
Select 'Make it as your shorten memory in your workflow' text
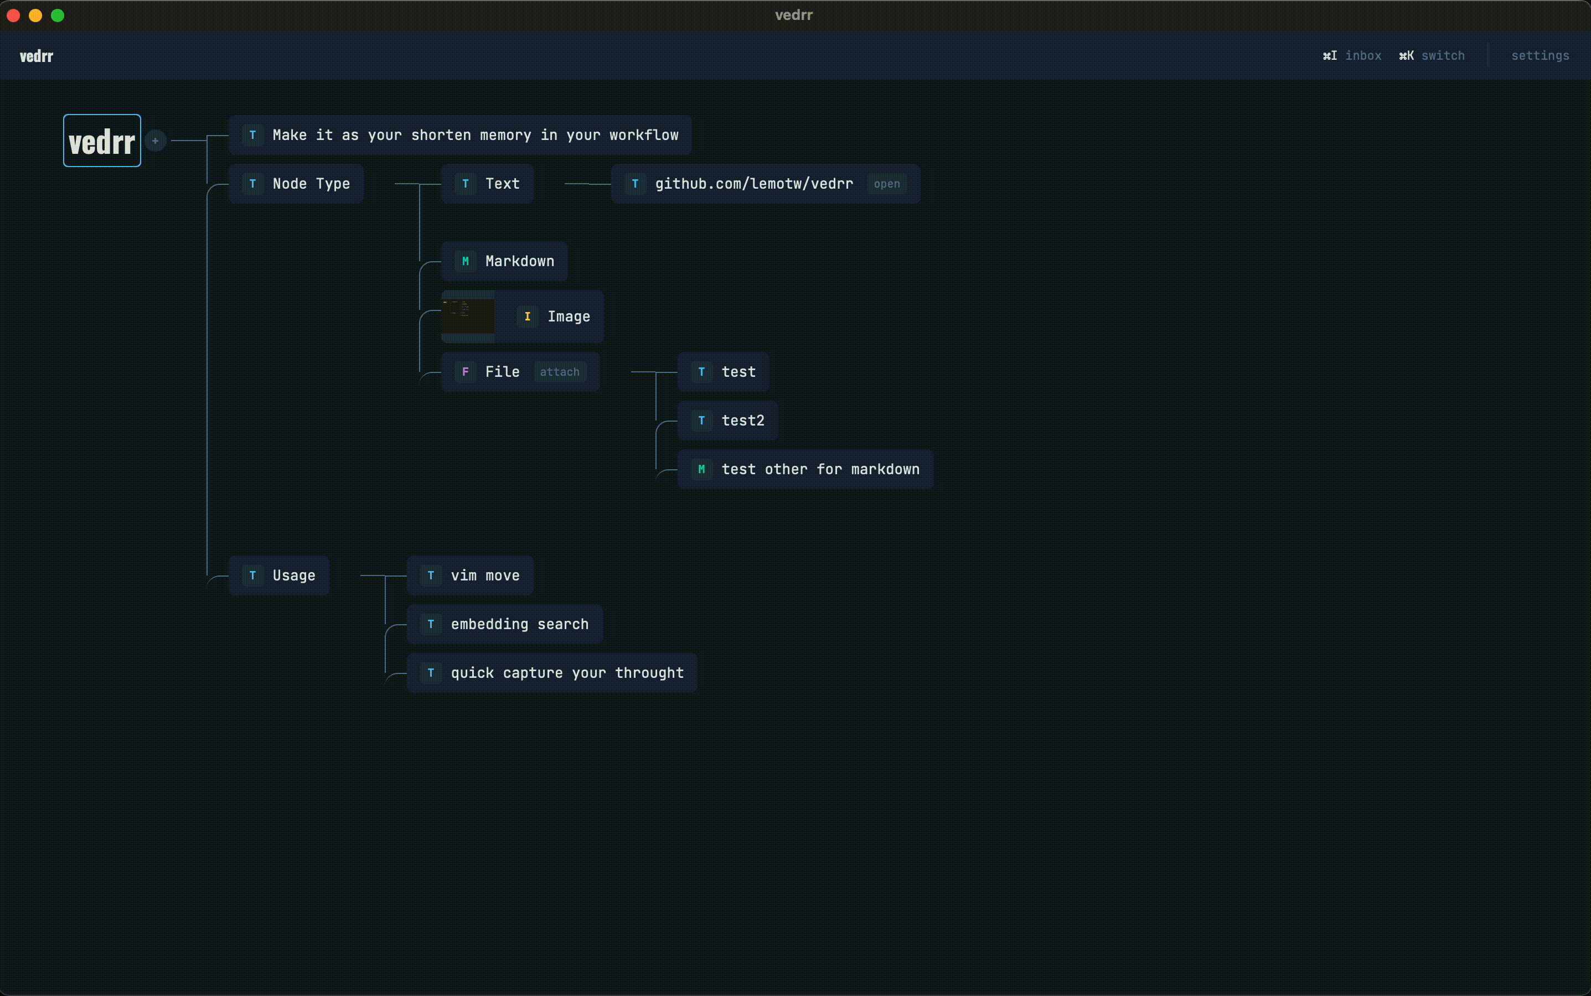click(475, 135)
